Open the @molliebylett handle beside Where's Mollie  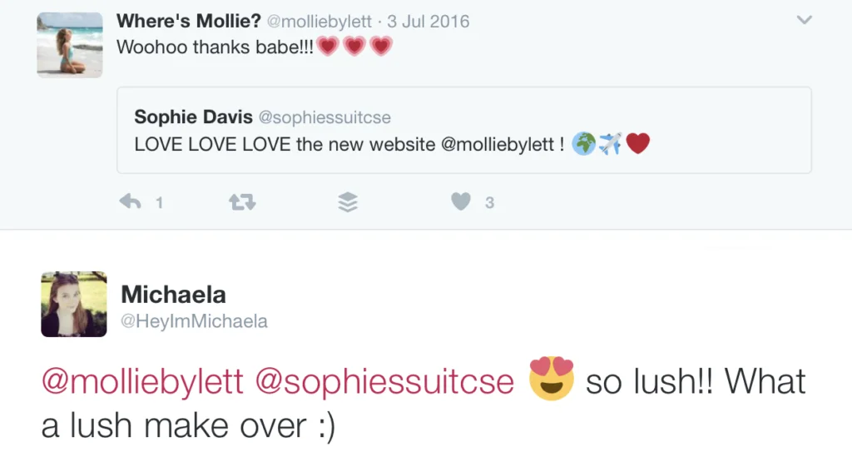(320, 22)
